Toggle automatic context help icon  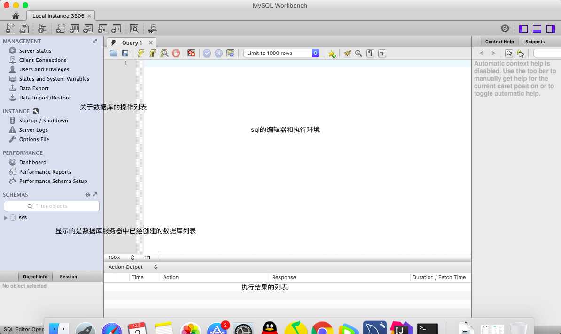521,53
